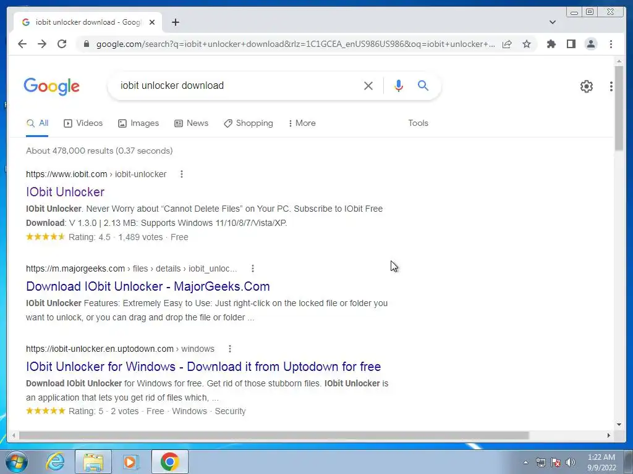Start a voice search with the microphone
633x474 pixels.
point(399,85)
